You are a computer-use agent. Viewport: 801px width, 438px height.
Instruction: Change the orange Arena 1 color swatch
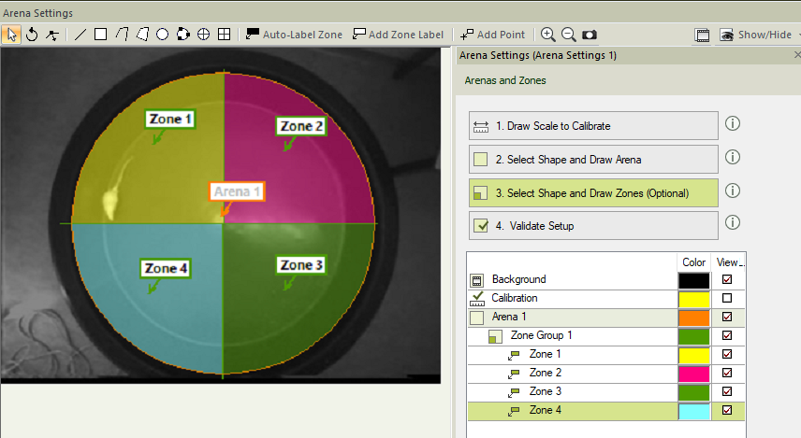[694, 318]
